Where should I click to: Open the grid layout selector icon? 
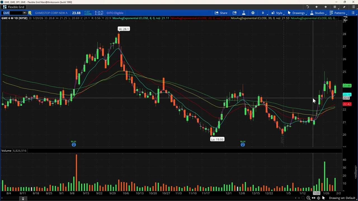(335, 7)
